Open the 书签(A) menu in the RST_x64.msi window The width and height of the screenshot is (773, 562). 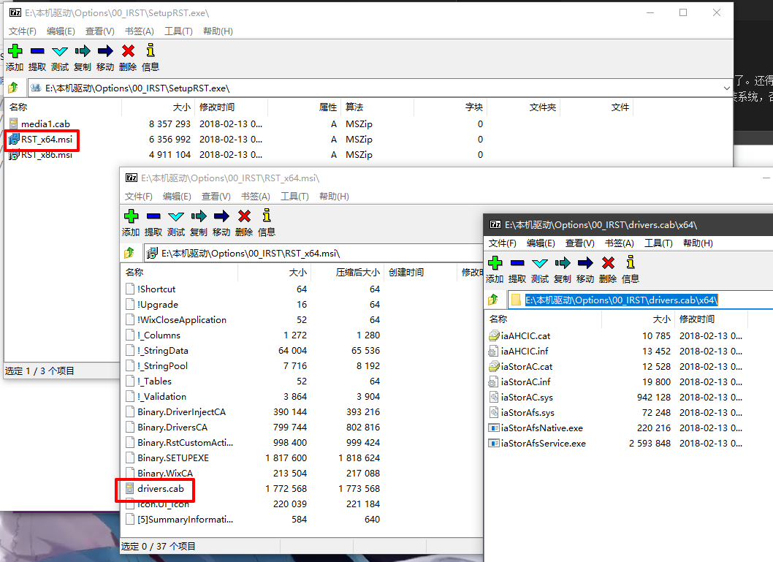(255, 196)
